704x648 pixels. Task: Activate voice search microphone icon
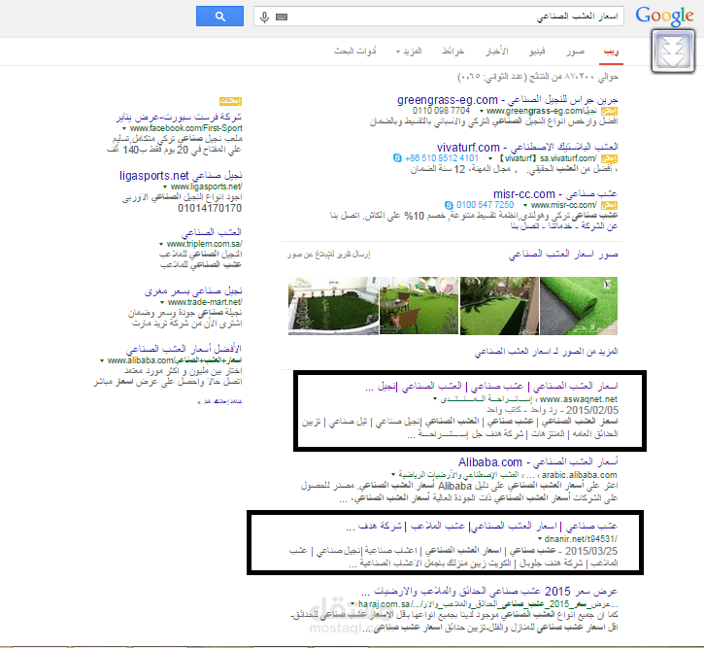[264, 17]
